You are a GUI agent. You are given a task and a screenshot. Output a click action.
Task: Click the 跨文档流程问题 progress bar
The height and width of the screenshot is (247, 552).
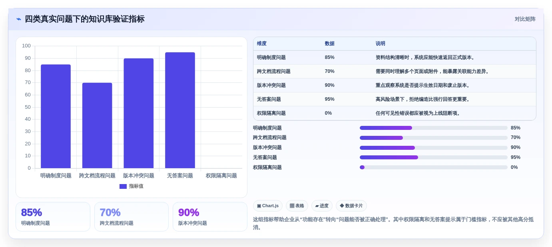[434, 138]
